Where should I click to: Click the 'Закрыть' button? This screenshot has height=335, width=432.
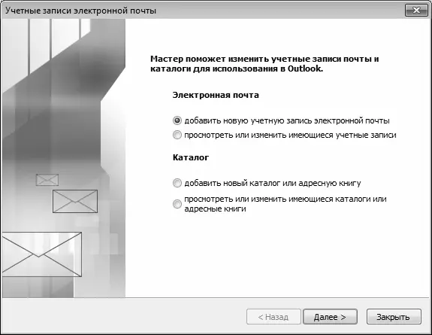[x=394, y=317]
